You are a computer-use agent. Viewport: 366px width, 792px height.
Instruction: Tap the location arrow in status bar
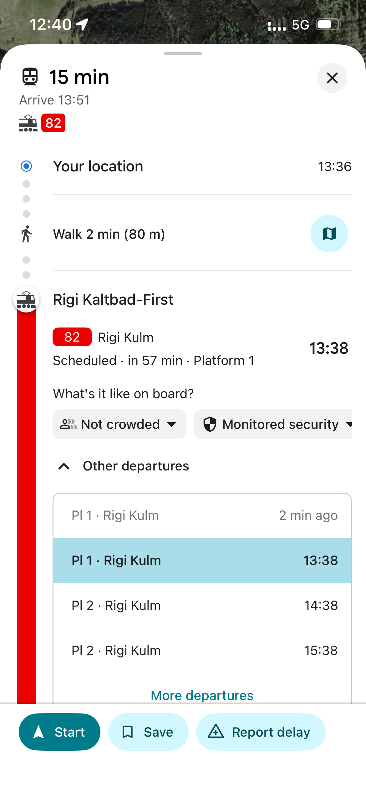tap(83, 24)
